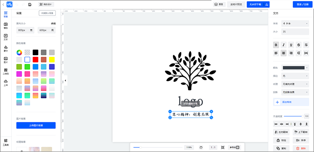Image resolution: width=314 pixels, height=152 pixels.
Task: Collapse the left panel with arrow handle
Action: pos(65,81)
